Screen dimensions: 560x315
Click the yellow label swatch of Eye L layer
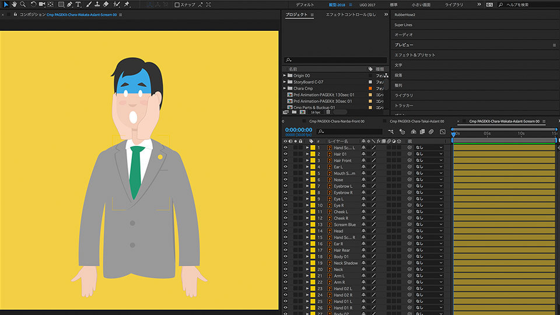pos(313,199)
